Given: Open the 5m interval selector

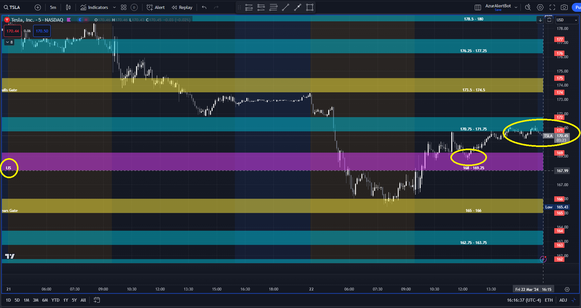Looking at the screenshot, I should [x=53, y=7].
